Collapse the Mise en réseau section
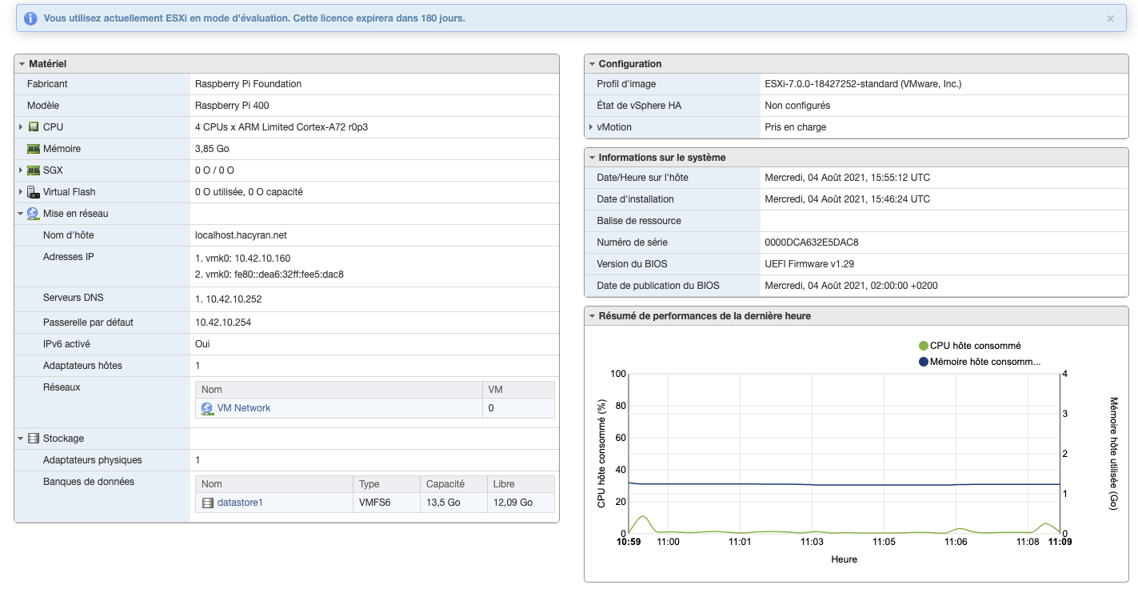 click(22, 213)
